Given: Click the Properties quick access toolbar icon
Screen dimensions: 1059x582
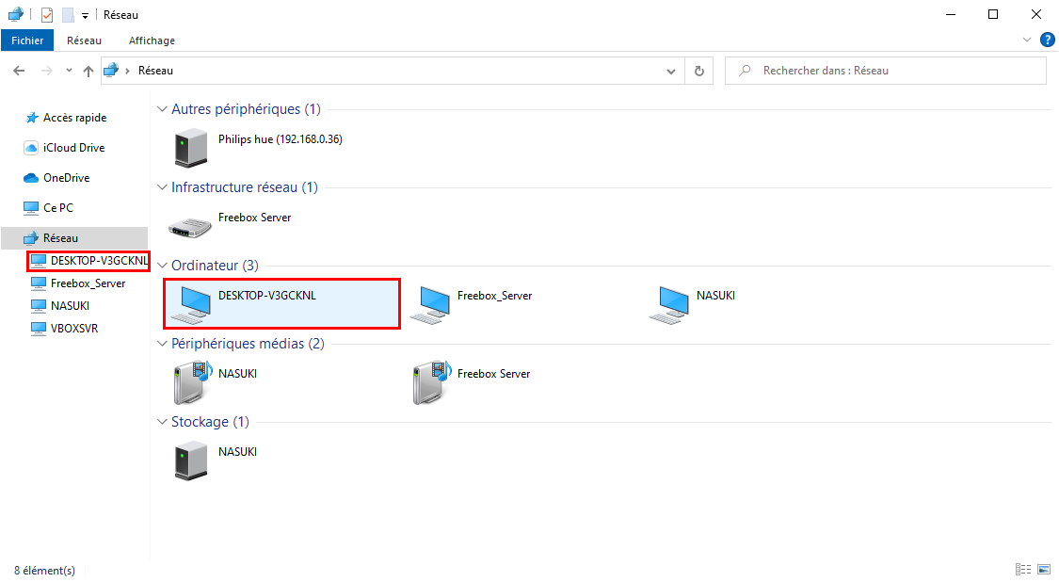Looking at the screenshot, I should tap(47, 15).
